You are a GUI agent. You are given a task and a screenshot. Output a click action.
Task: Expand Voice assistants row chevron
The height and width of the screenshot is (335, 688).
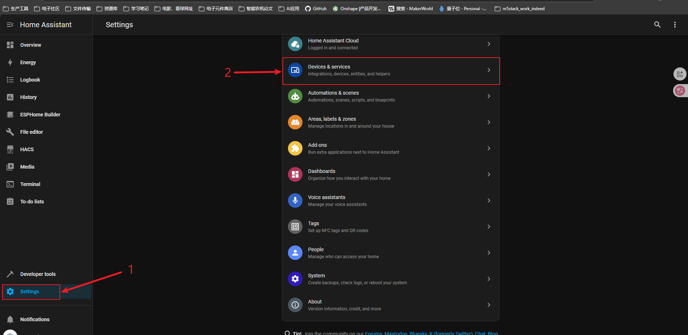[489, 200]
